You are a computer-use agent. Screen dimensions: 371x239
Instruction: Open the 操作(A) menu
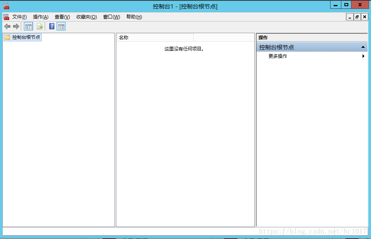(41, 17)
